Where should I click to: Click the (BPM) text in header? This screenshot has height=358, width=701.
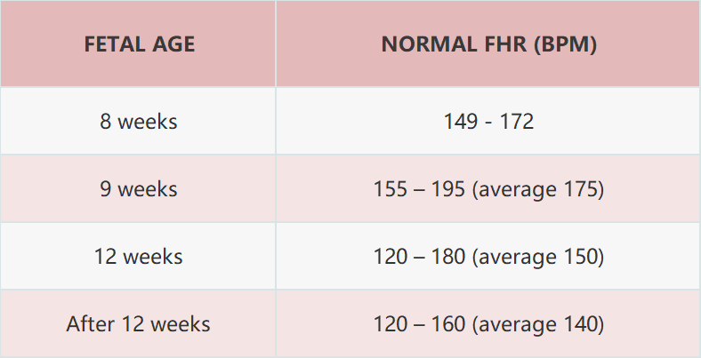click(565, 44)
